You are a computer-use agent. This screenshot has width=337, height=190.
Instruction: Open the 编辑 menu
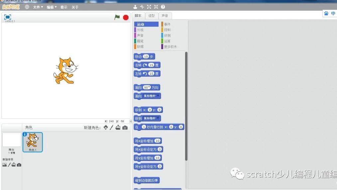52,7
